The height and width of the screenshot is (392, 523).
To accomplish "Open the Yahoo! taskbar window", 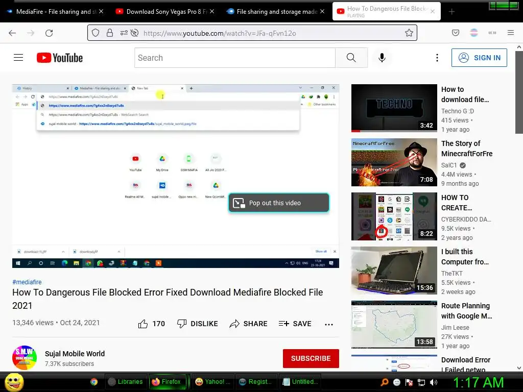I will tap(213, 382).
